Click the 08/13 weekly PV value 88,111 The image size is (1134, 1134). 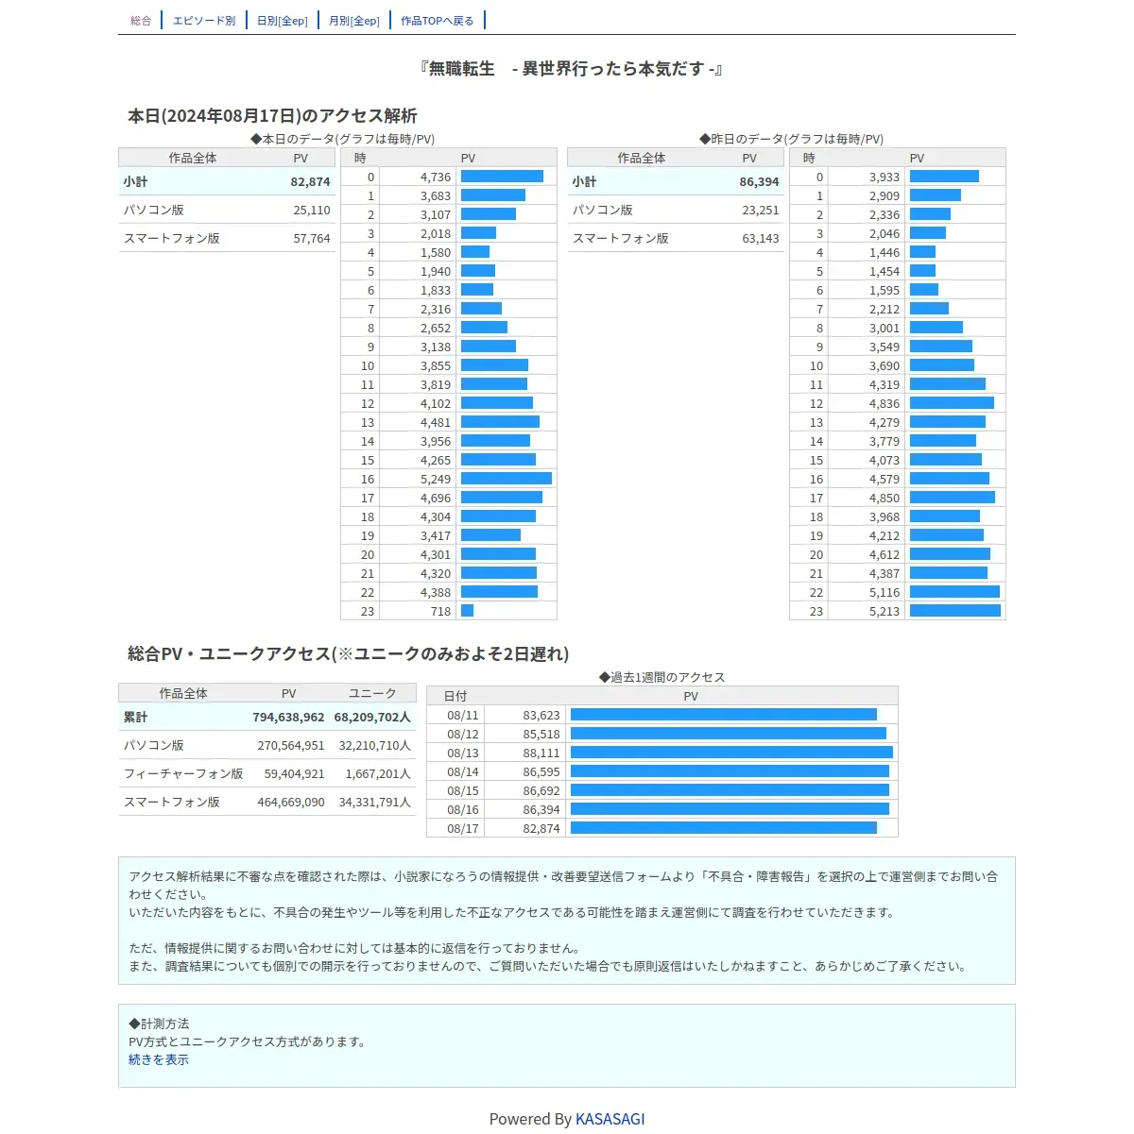[x=541, y=753]
